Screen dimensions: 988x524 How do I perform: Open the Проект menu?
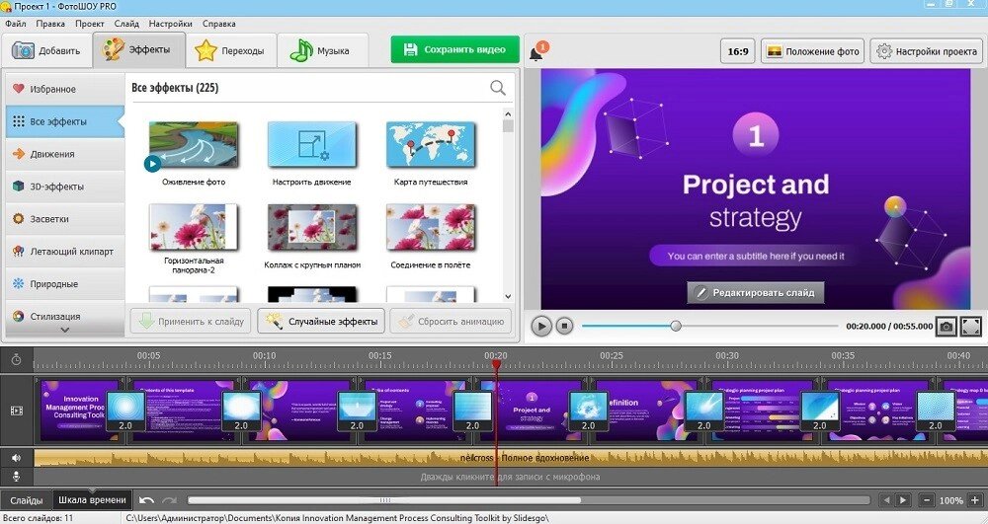click(90, 24)
